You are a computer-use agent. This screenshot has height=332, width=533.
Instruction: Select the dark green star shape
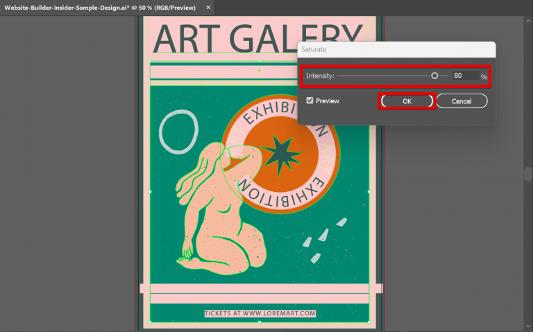pyautogui.click(x=282, y=157)
